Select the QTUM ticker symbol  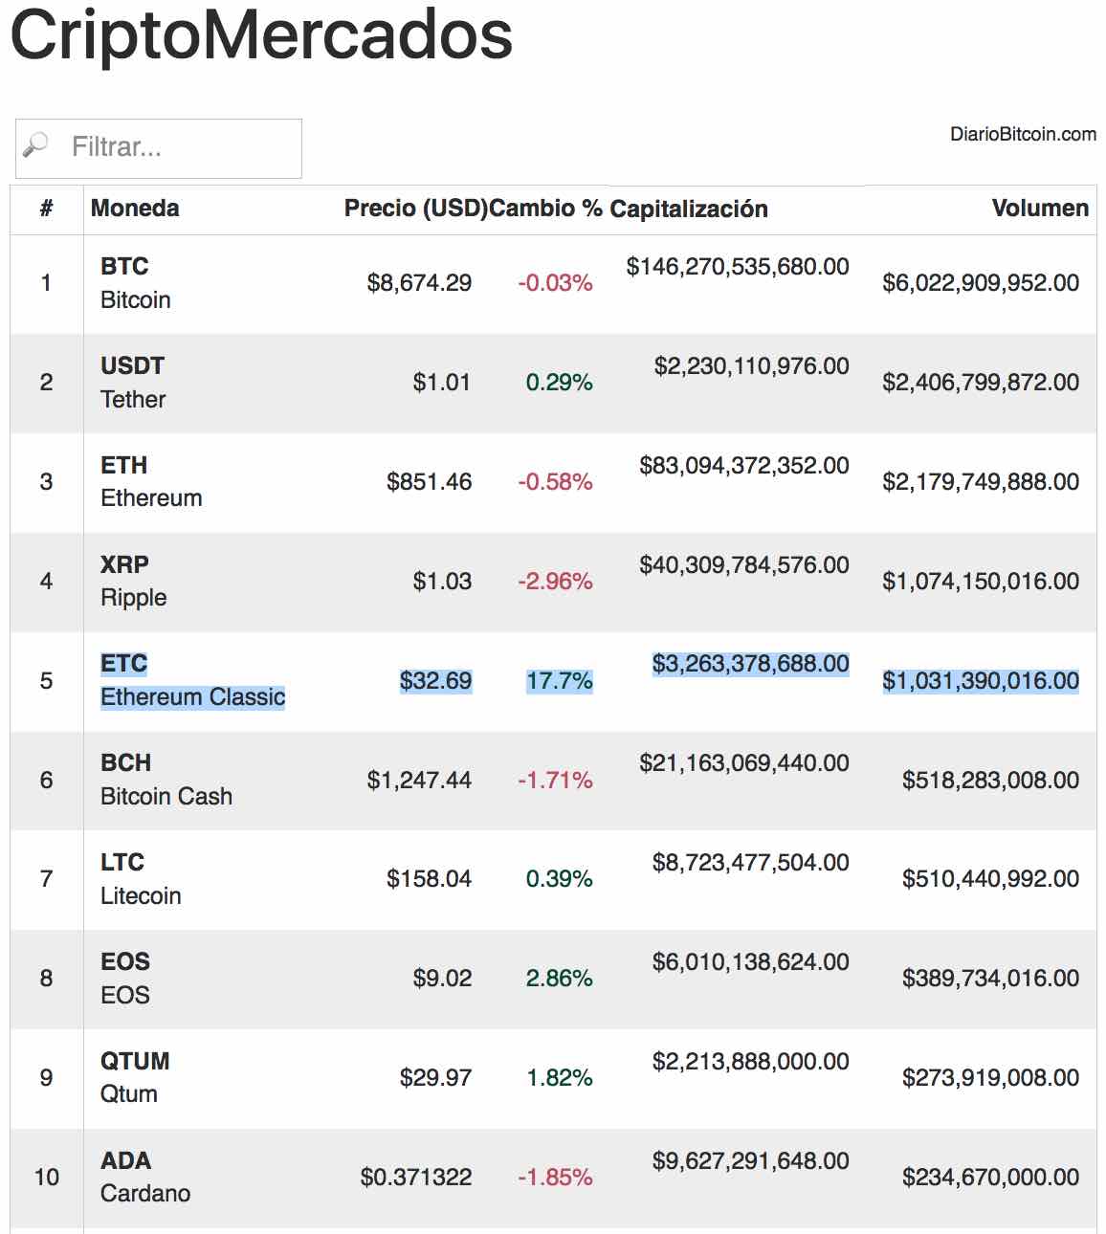pos(135,1062)
